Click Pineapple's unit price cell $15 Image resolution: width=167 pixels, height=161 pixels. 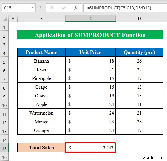90,78
